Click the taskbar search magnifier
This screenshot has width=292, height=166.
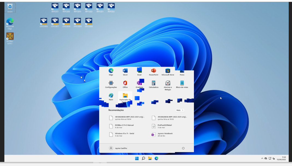(x=143, y=158)
